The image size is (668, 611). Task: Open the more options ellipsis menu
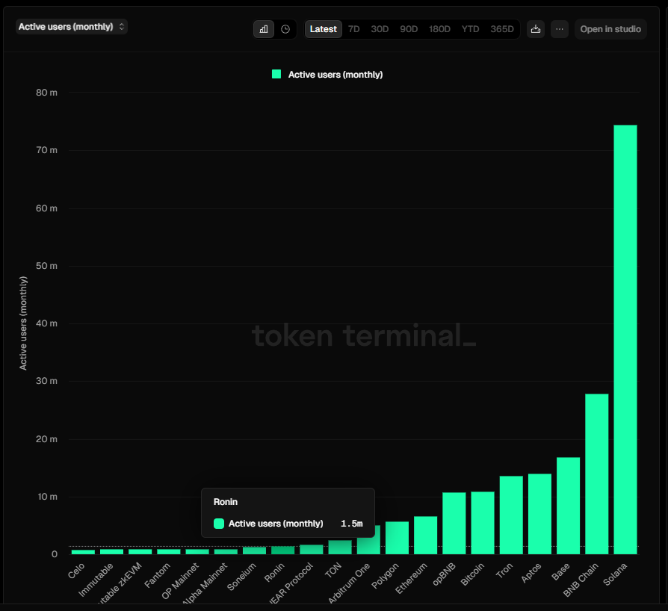click(x=560, y=29)
